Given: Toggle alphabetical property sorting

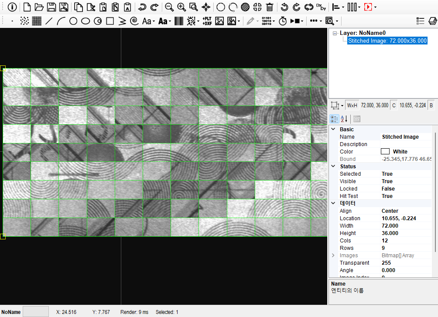Looking at the screenshot, I should point(344,119).
